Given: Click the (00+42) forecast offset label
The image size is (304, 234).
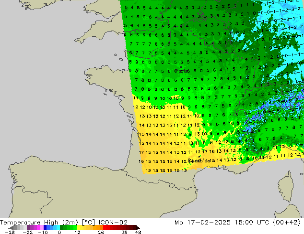Looking at the screenshot, I should point(287,223).
